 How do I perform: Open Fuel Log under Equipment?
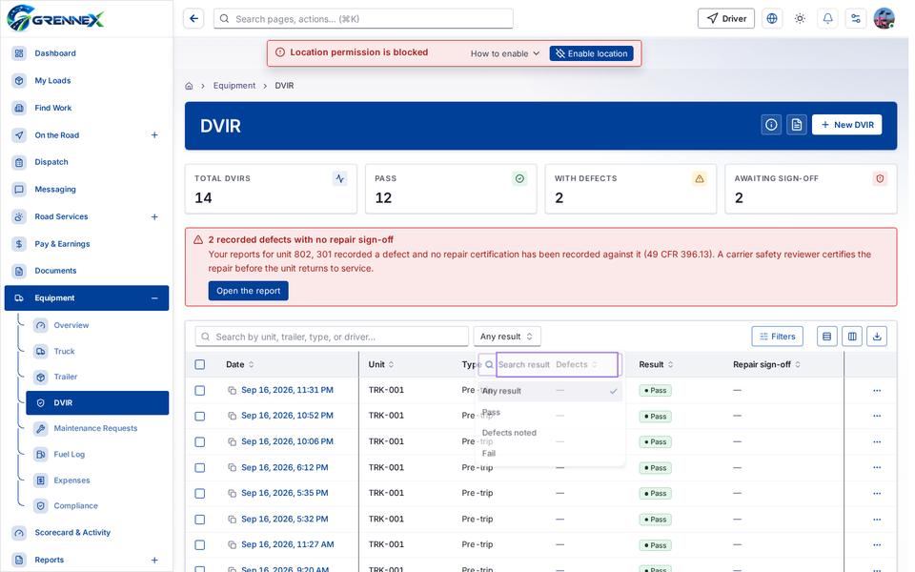pyautogui.click(x=97, y=454)
